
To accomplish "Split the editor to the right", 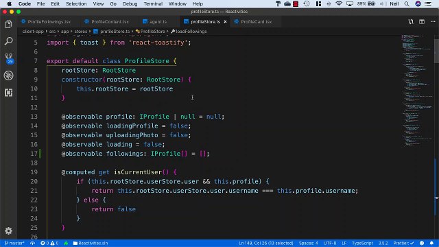I will (422, 21).
